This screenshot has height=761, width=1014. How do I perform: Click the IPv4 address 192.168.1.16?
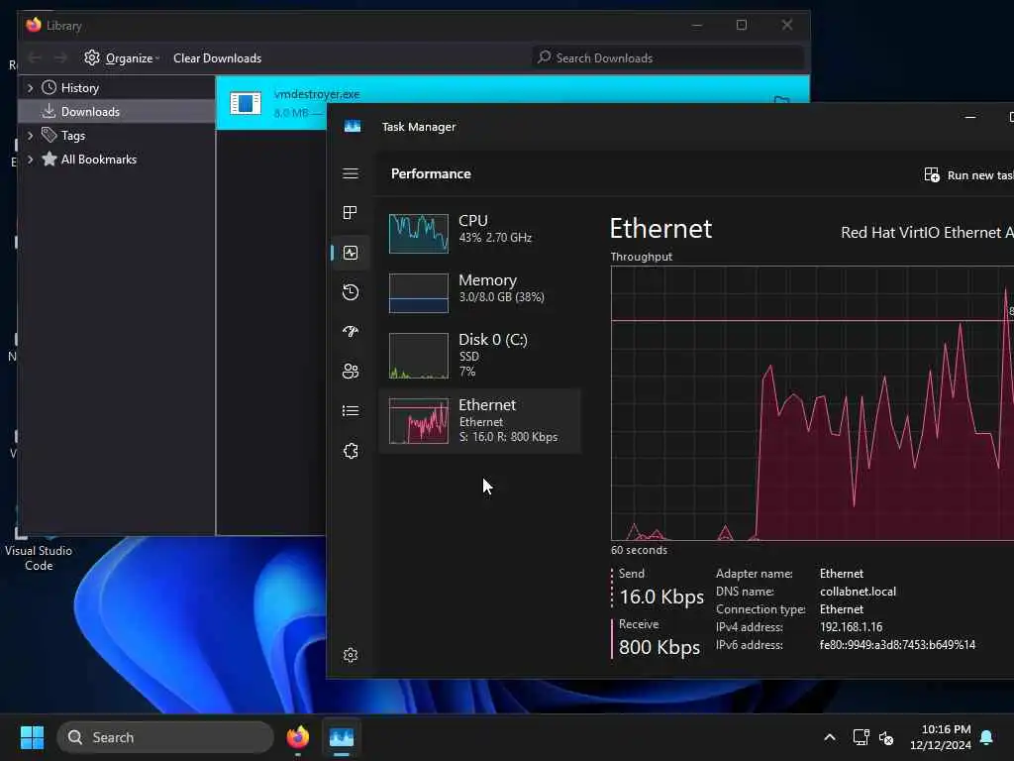click(851, 627)
